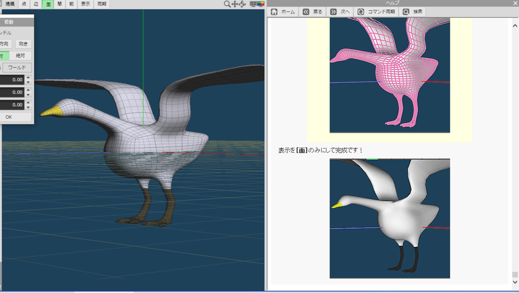Decrease the first 0.00 value with down arrow
The height and width of the screenshot is (293, 519).
(29, 82)
